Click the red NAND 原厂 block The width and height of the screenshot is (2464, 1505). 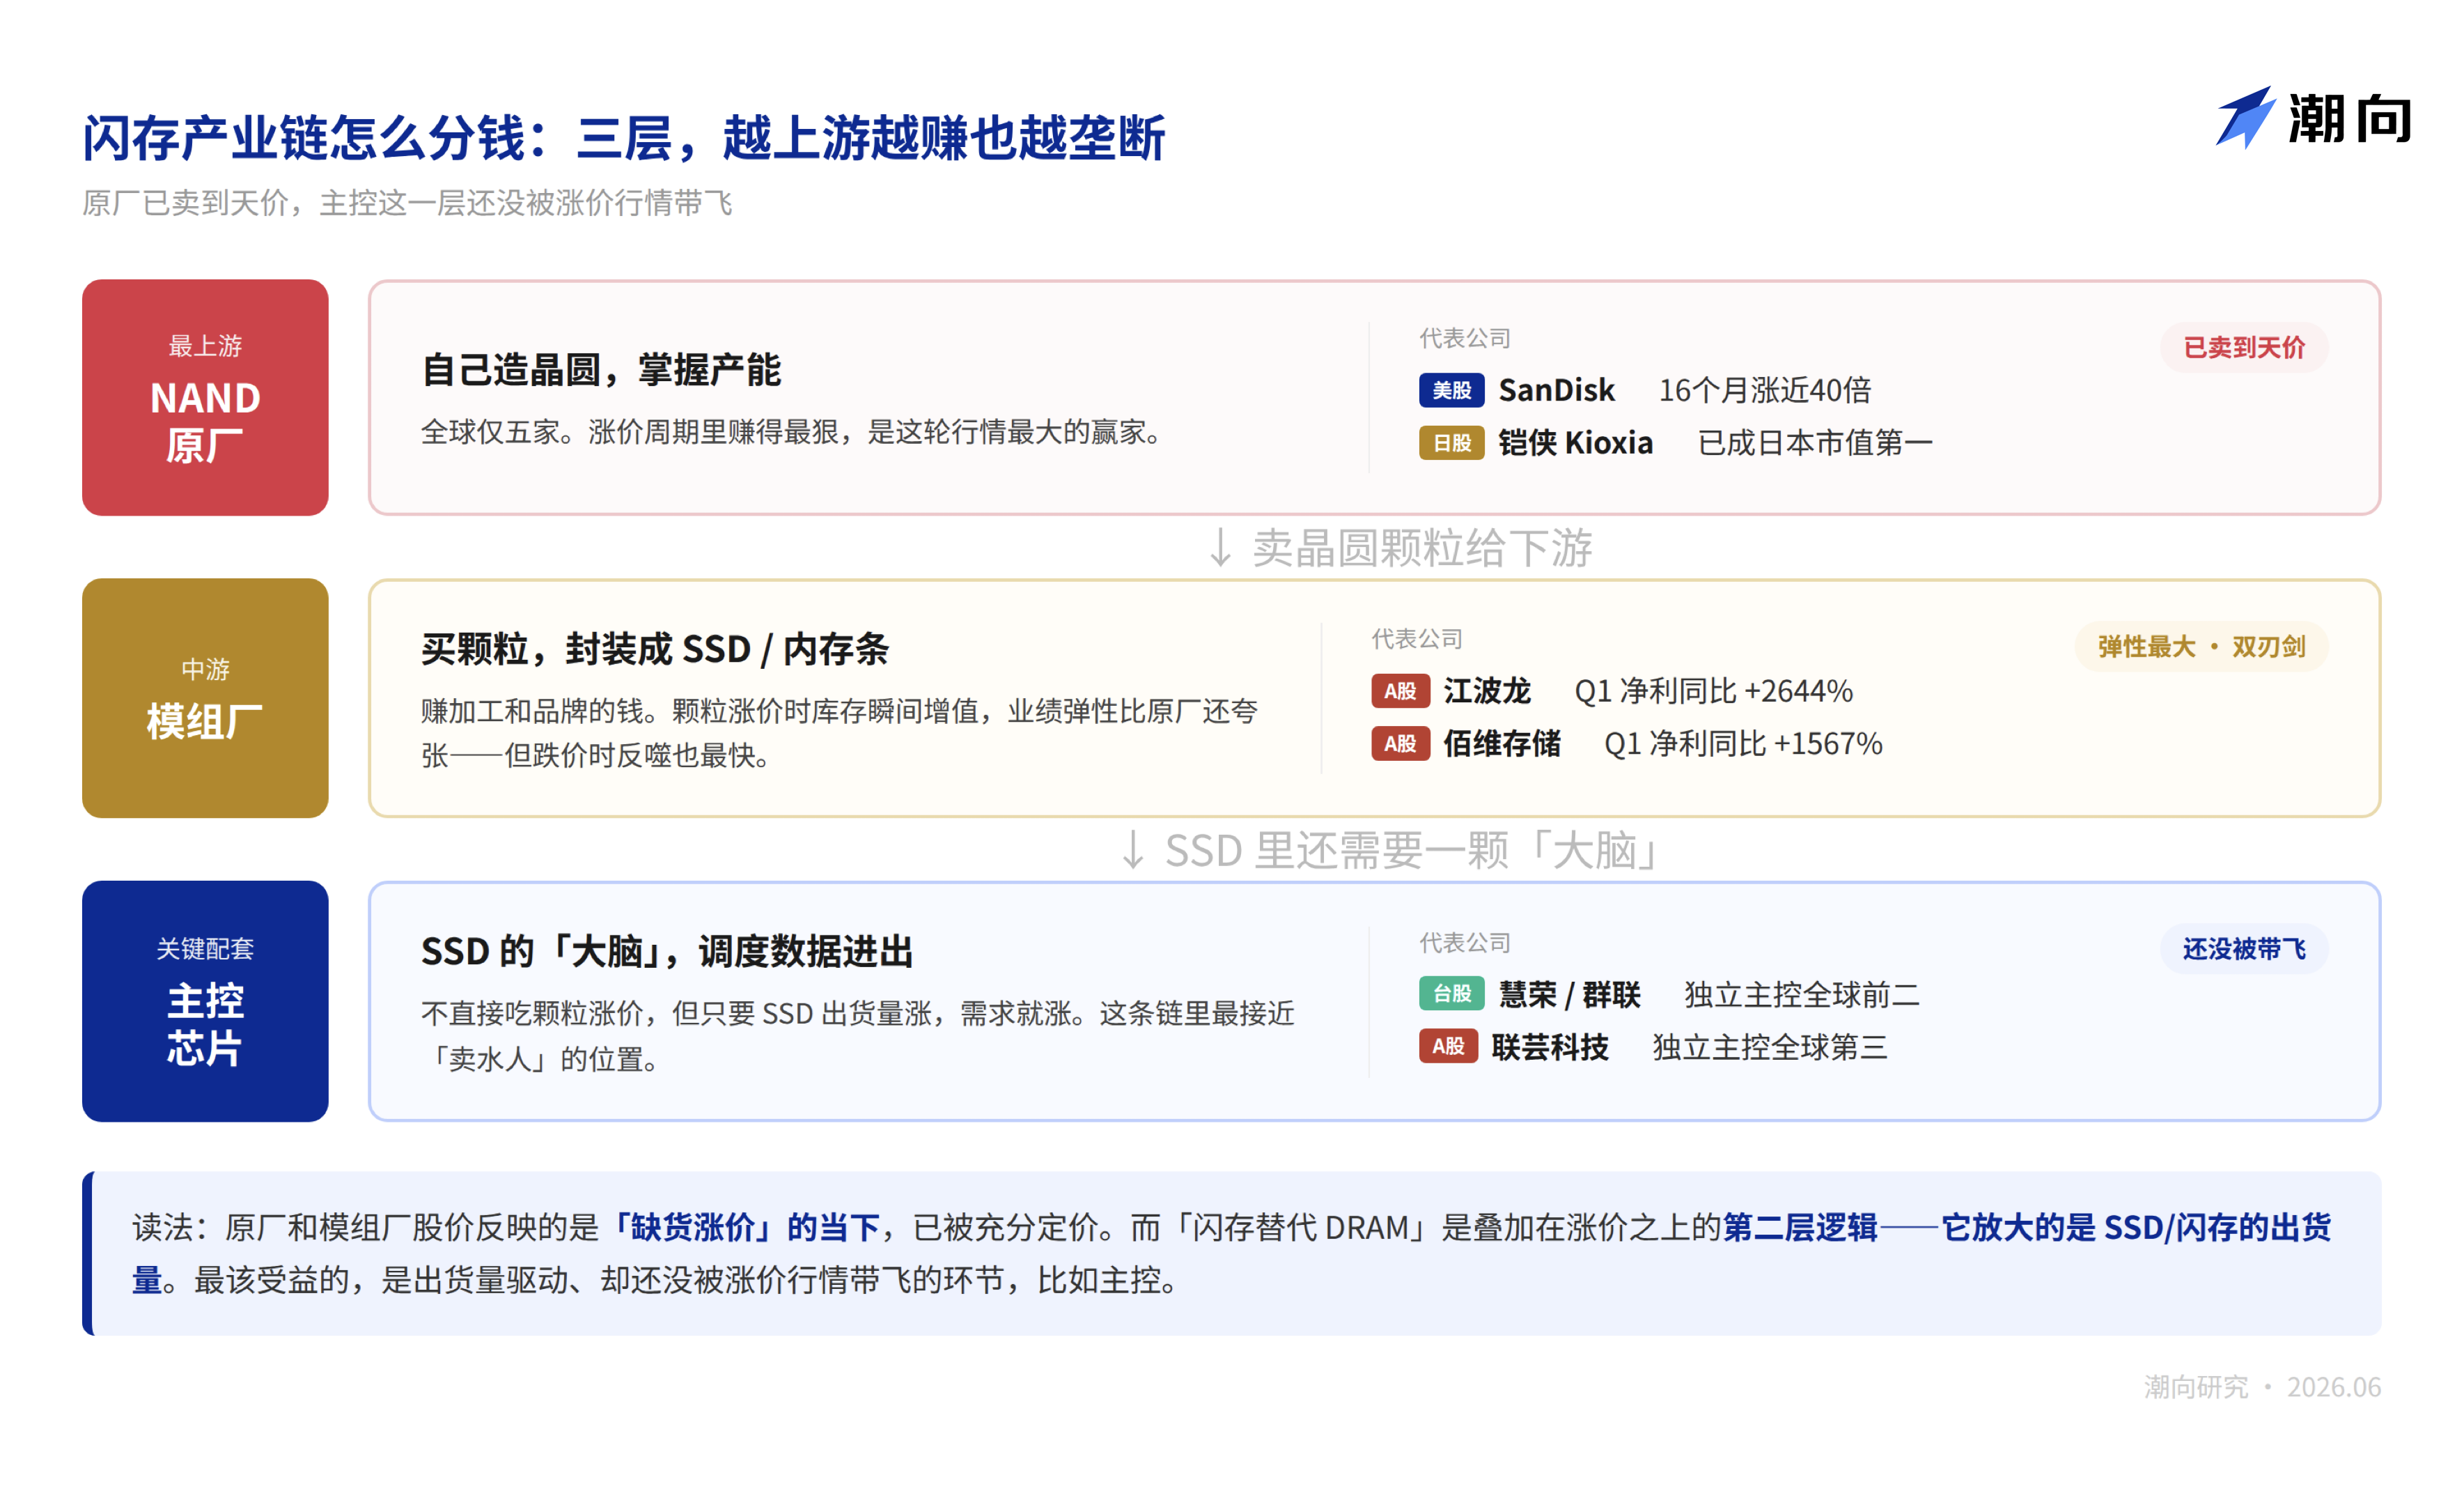click(x=205, y=397)
